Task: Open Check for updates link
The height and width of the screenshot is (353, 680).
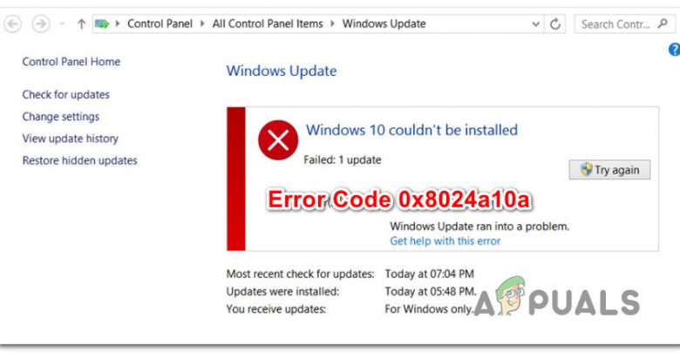Action: pos(66,94)
